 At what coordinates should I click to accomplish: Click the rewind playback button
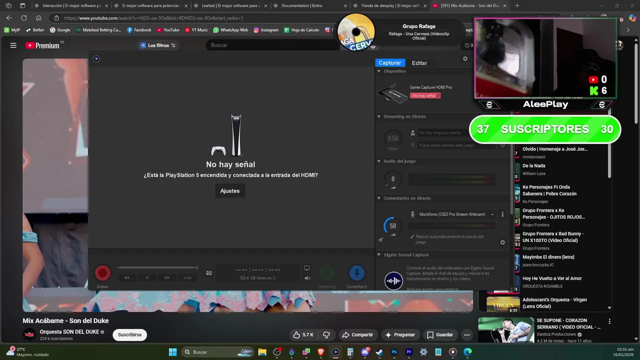(127, 277)
